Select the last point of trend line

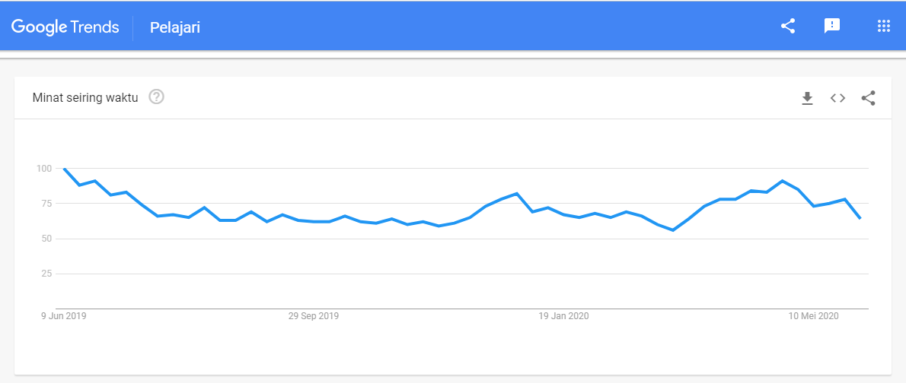[x=860, y=218]
